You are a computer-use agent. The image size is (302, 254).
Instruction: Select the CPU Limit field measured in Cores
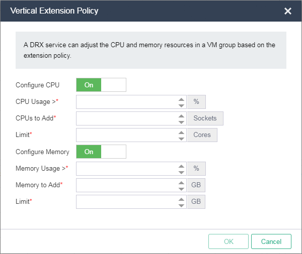click(x=126, y=135)
